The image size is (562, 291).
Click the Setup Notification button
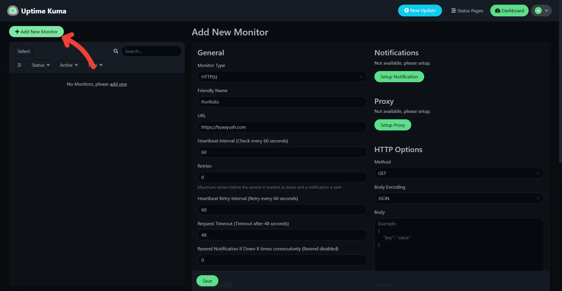(x=399, y=77)
